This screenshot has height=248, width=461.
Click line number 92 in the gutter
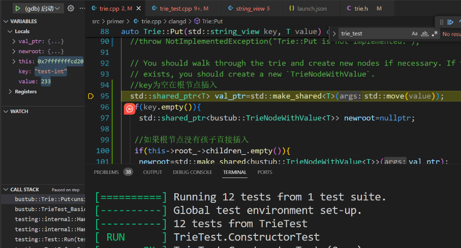(x=105, y=63)
